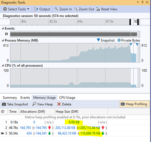Image resolution: width=151 pixels, height=142 pixels.
Task: Delete the selected snapshot
Action: point(64,104)
